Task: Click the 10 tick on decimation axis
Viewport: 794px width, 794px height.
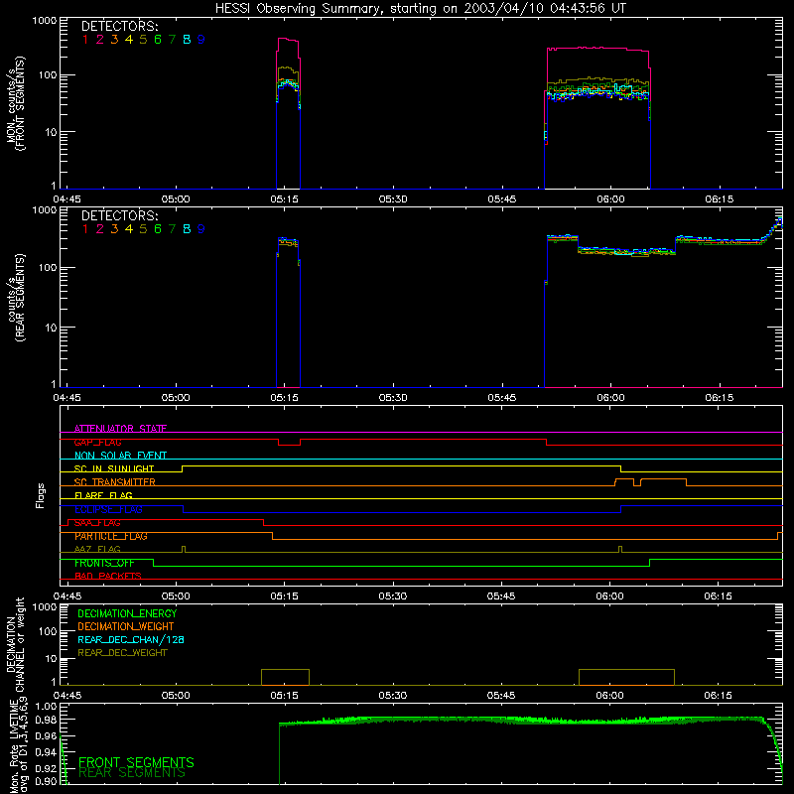Action: 52,659
